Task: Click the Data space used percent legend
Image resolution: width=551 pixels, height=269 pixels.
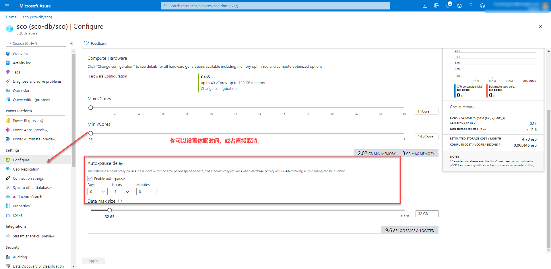Action: pyautogui.click(x=501, y=91)
